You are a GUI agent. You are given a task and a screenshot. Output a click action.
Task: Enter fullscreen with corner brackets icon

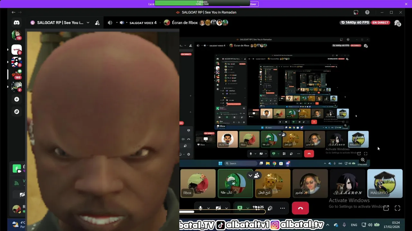coord(398,208)
